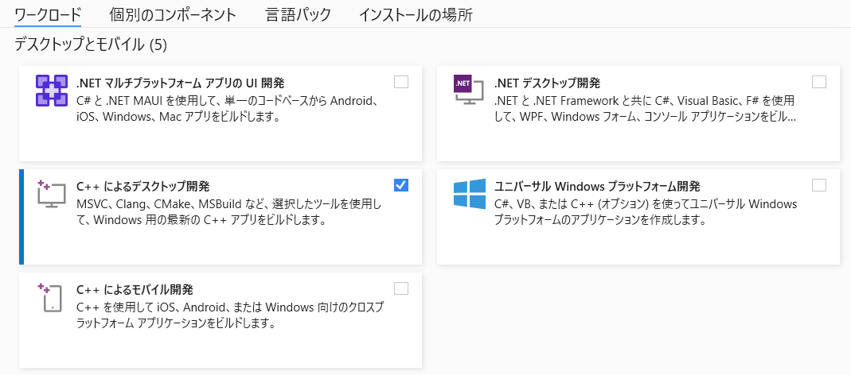Choose the ユニバーサル Windows プラットフォーム開発 card title
Image resolution: width=851 pixels, height=375 pixels.
tap(597, 187)
